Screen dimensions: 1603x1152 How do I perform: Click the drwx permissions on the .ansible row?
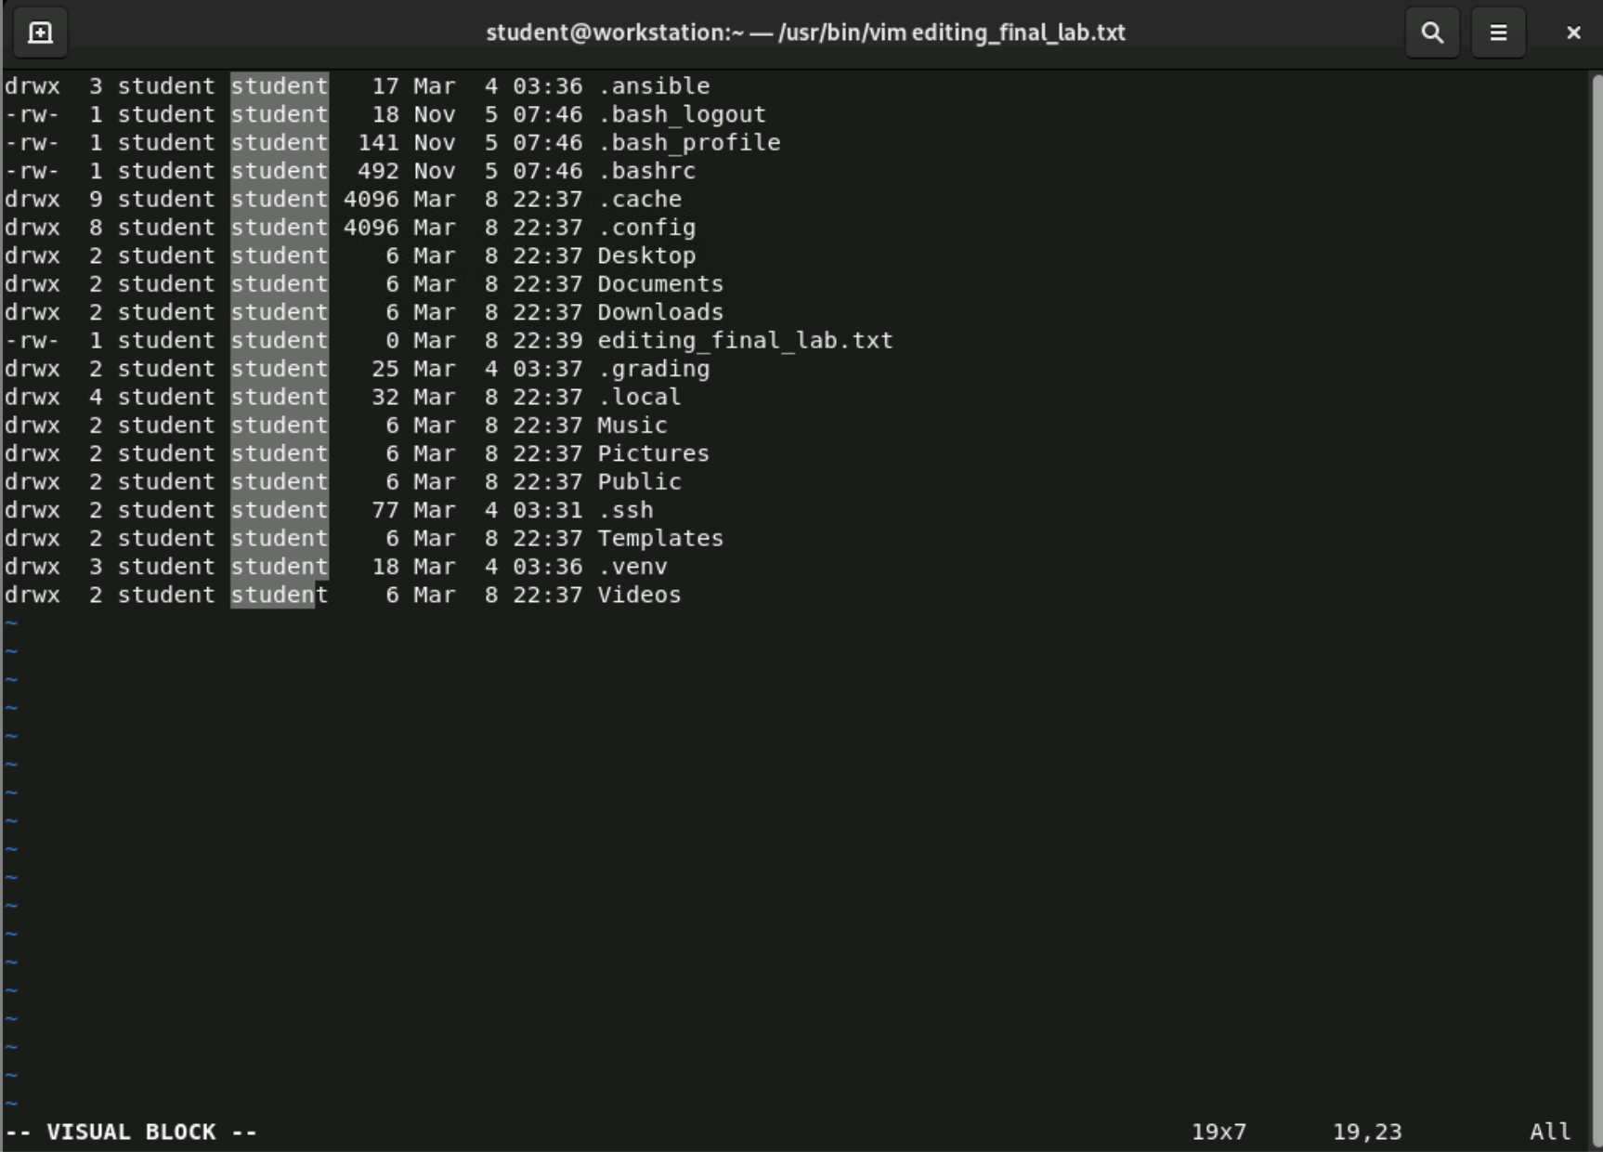(33, 86)
